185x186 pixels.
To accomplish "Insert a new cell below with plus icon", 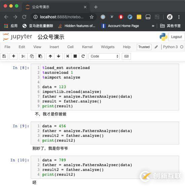I will [13, 56].
